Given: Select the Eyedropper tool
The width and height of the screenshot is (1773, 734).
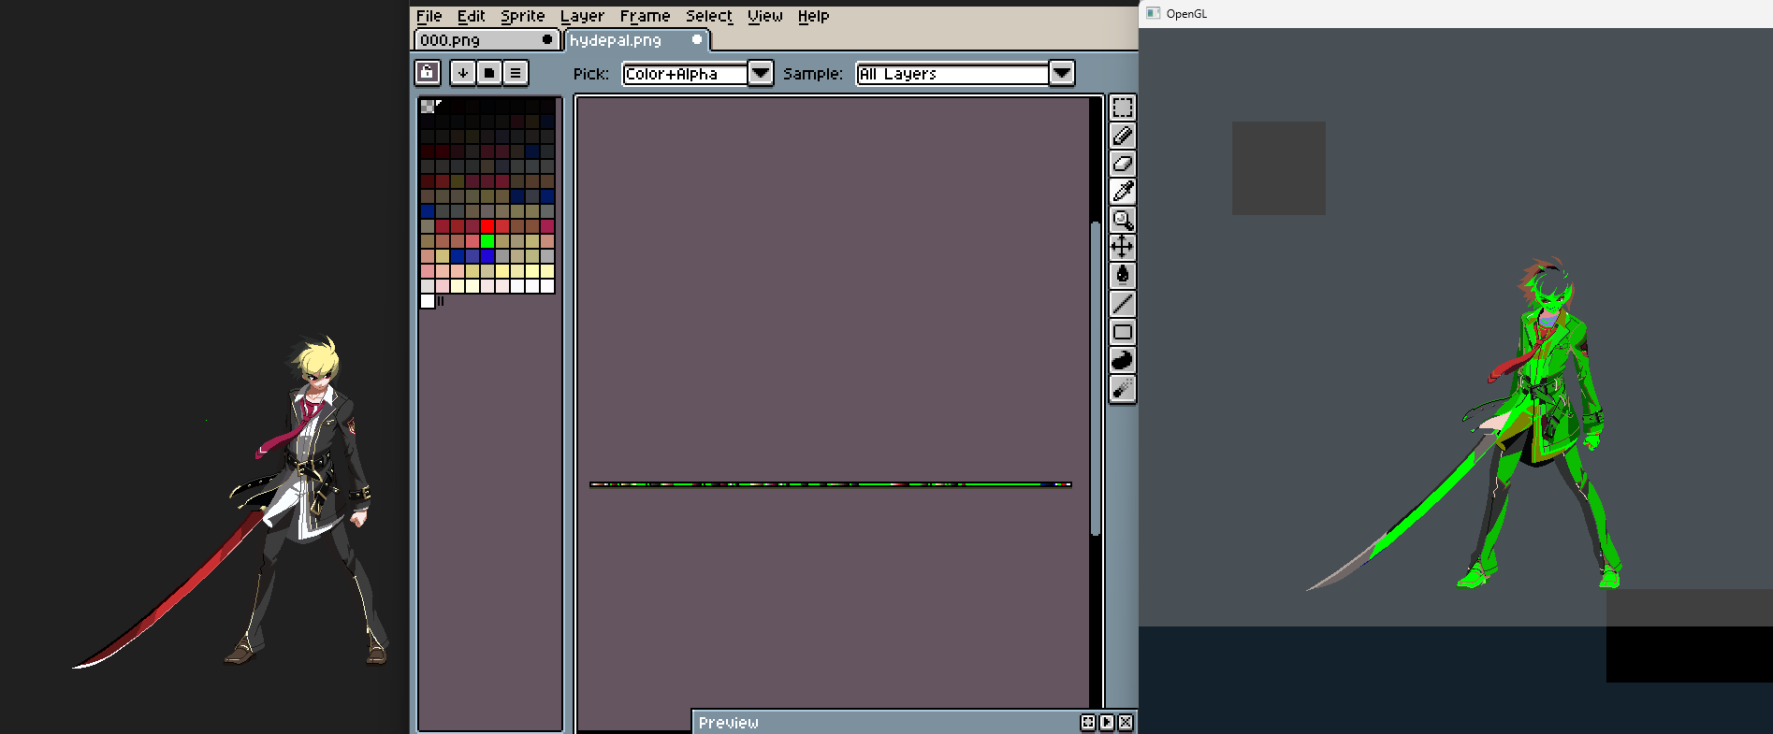Looking at the screenshot, I should pyautogui.click(x=1123, y=192).
